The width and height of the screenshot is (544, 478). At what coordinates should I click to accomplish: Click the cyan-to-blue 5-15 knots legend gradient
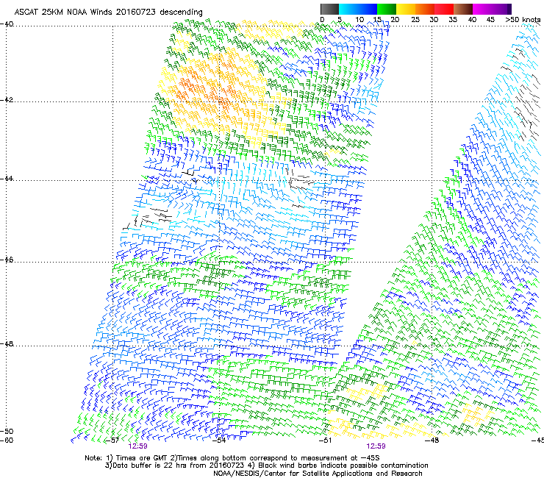358,9
